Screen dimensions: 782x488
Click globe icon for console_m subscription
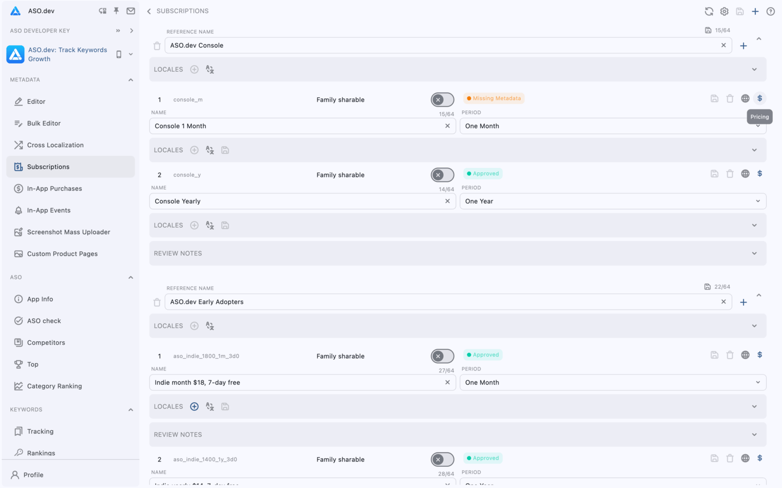click(x=745, y=98)
